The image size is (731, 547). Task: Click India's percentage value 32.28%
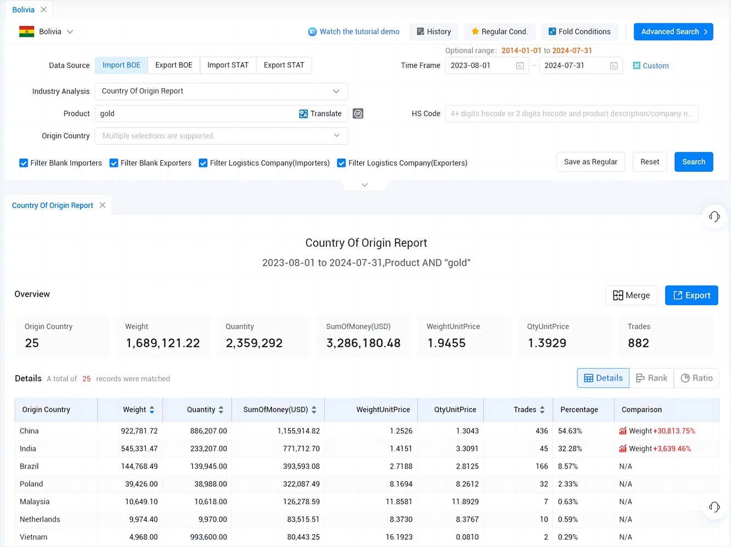(570, 449)
